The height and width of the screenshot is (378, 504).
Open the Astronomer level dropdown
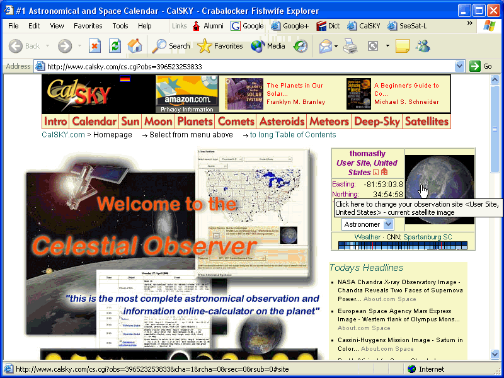pyautogui.click(x=368, y=224)
